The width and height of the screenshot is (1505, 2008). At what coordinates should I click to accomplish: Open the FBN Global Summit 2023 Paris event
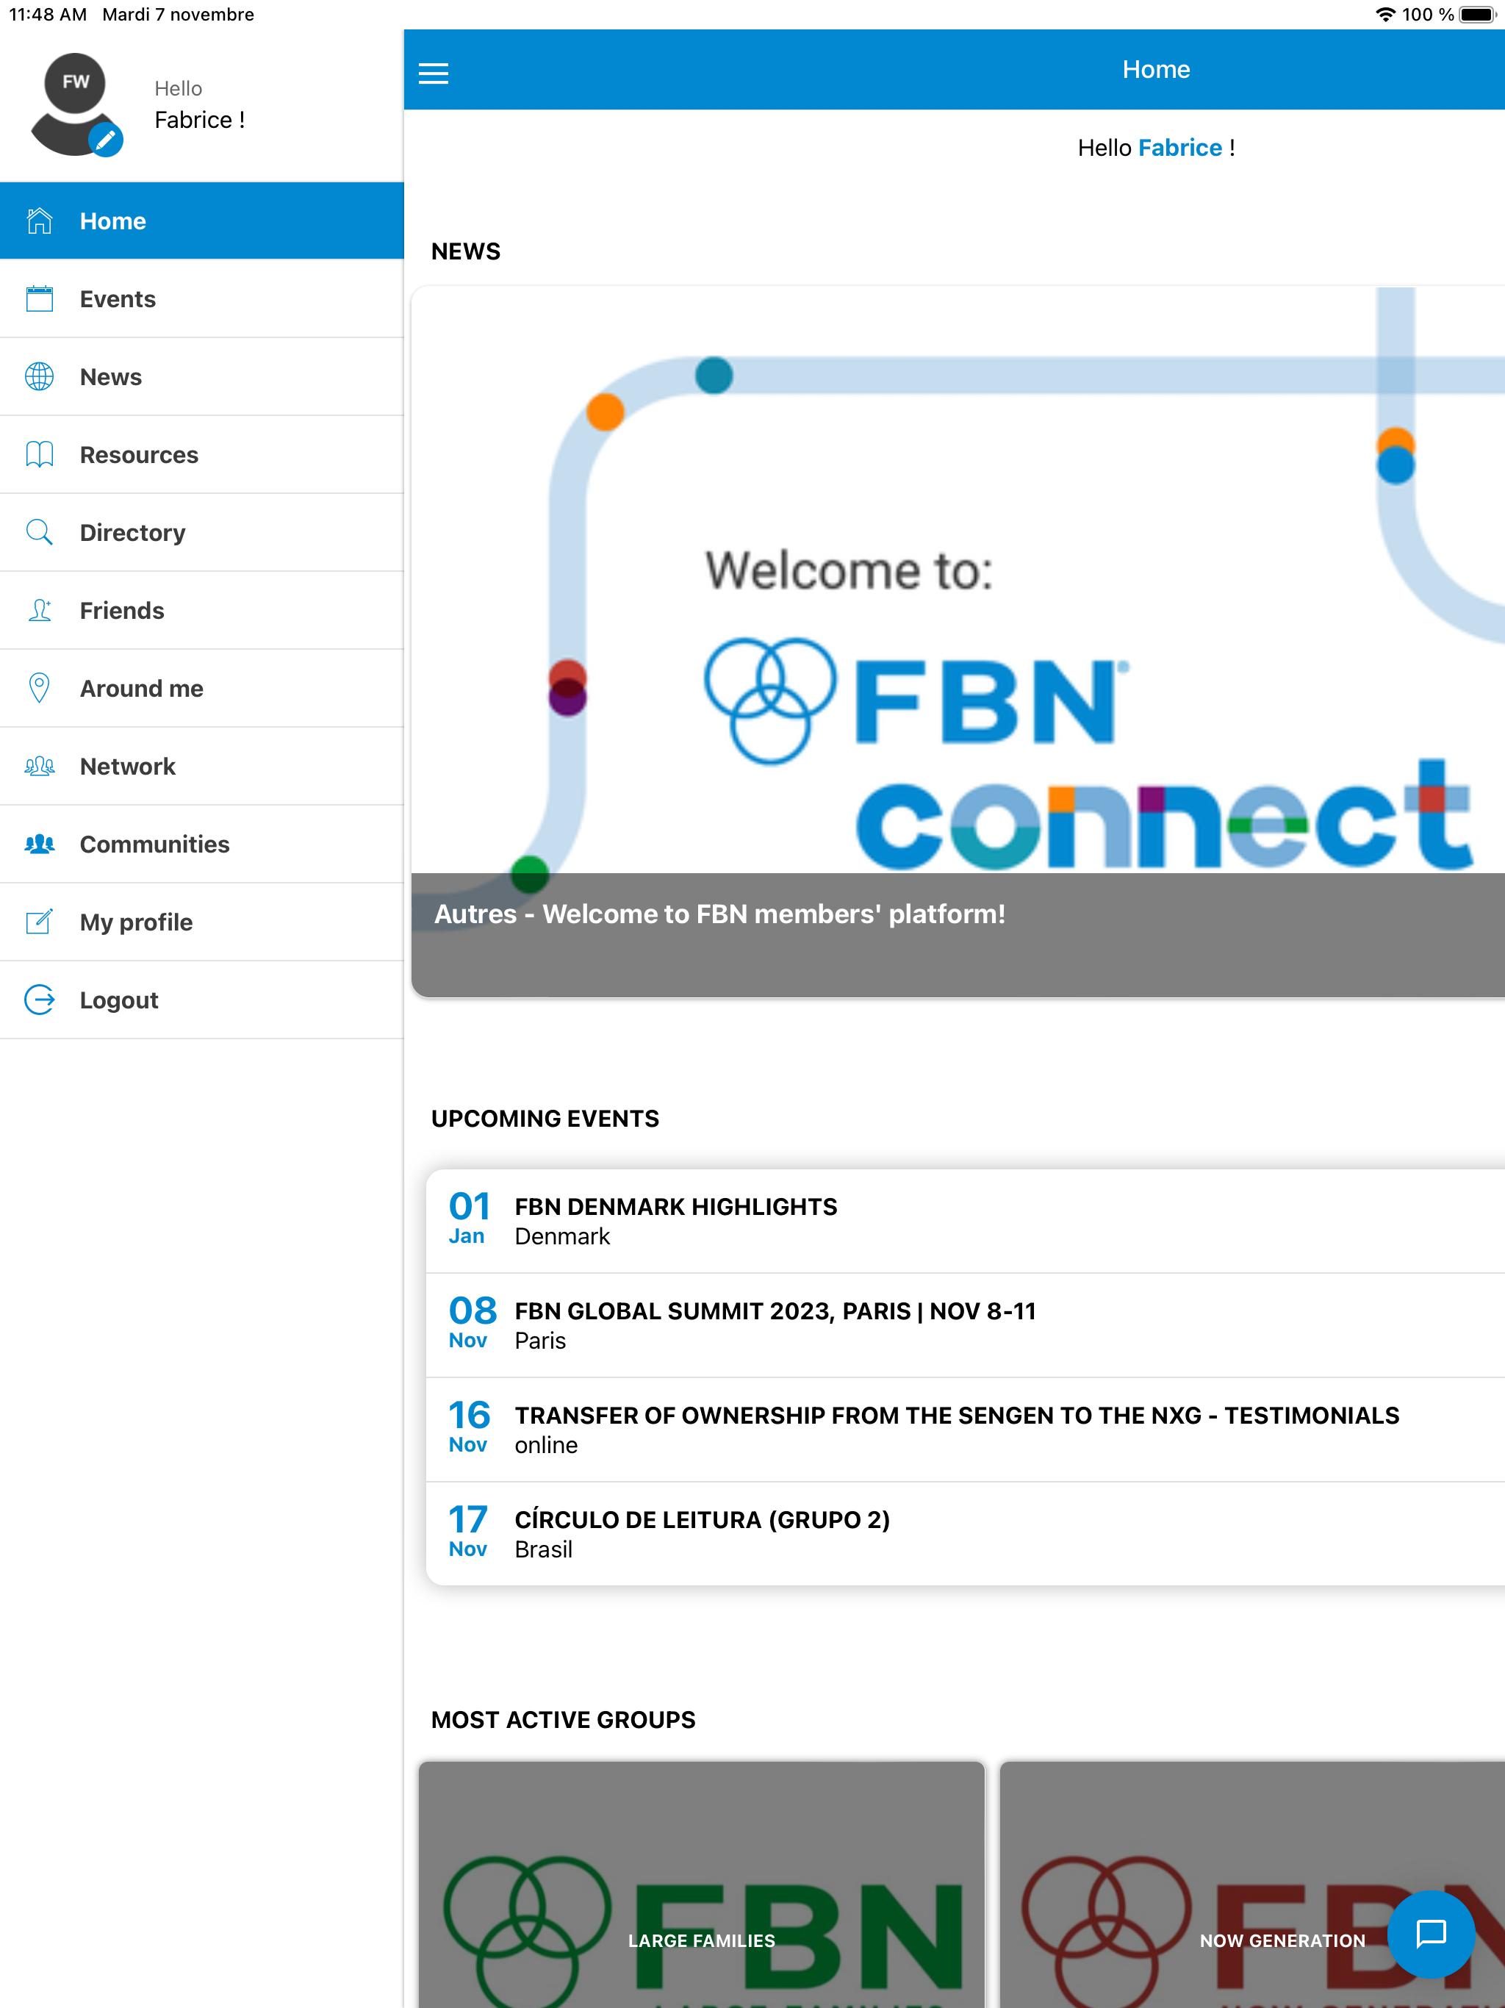point(965,1325)
